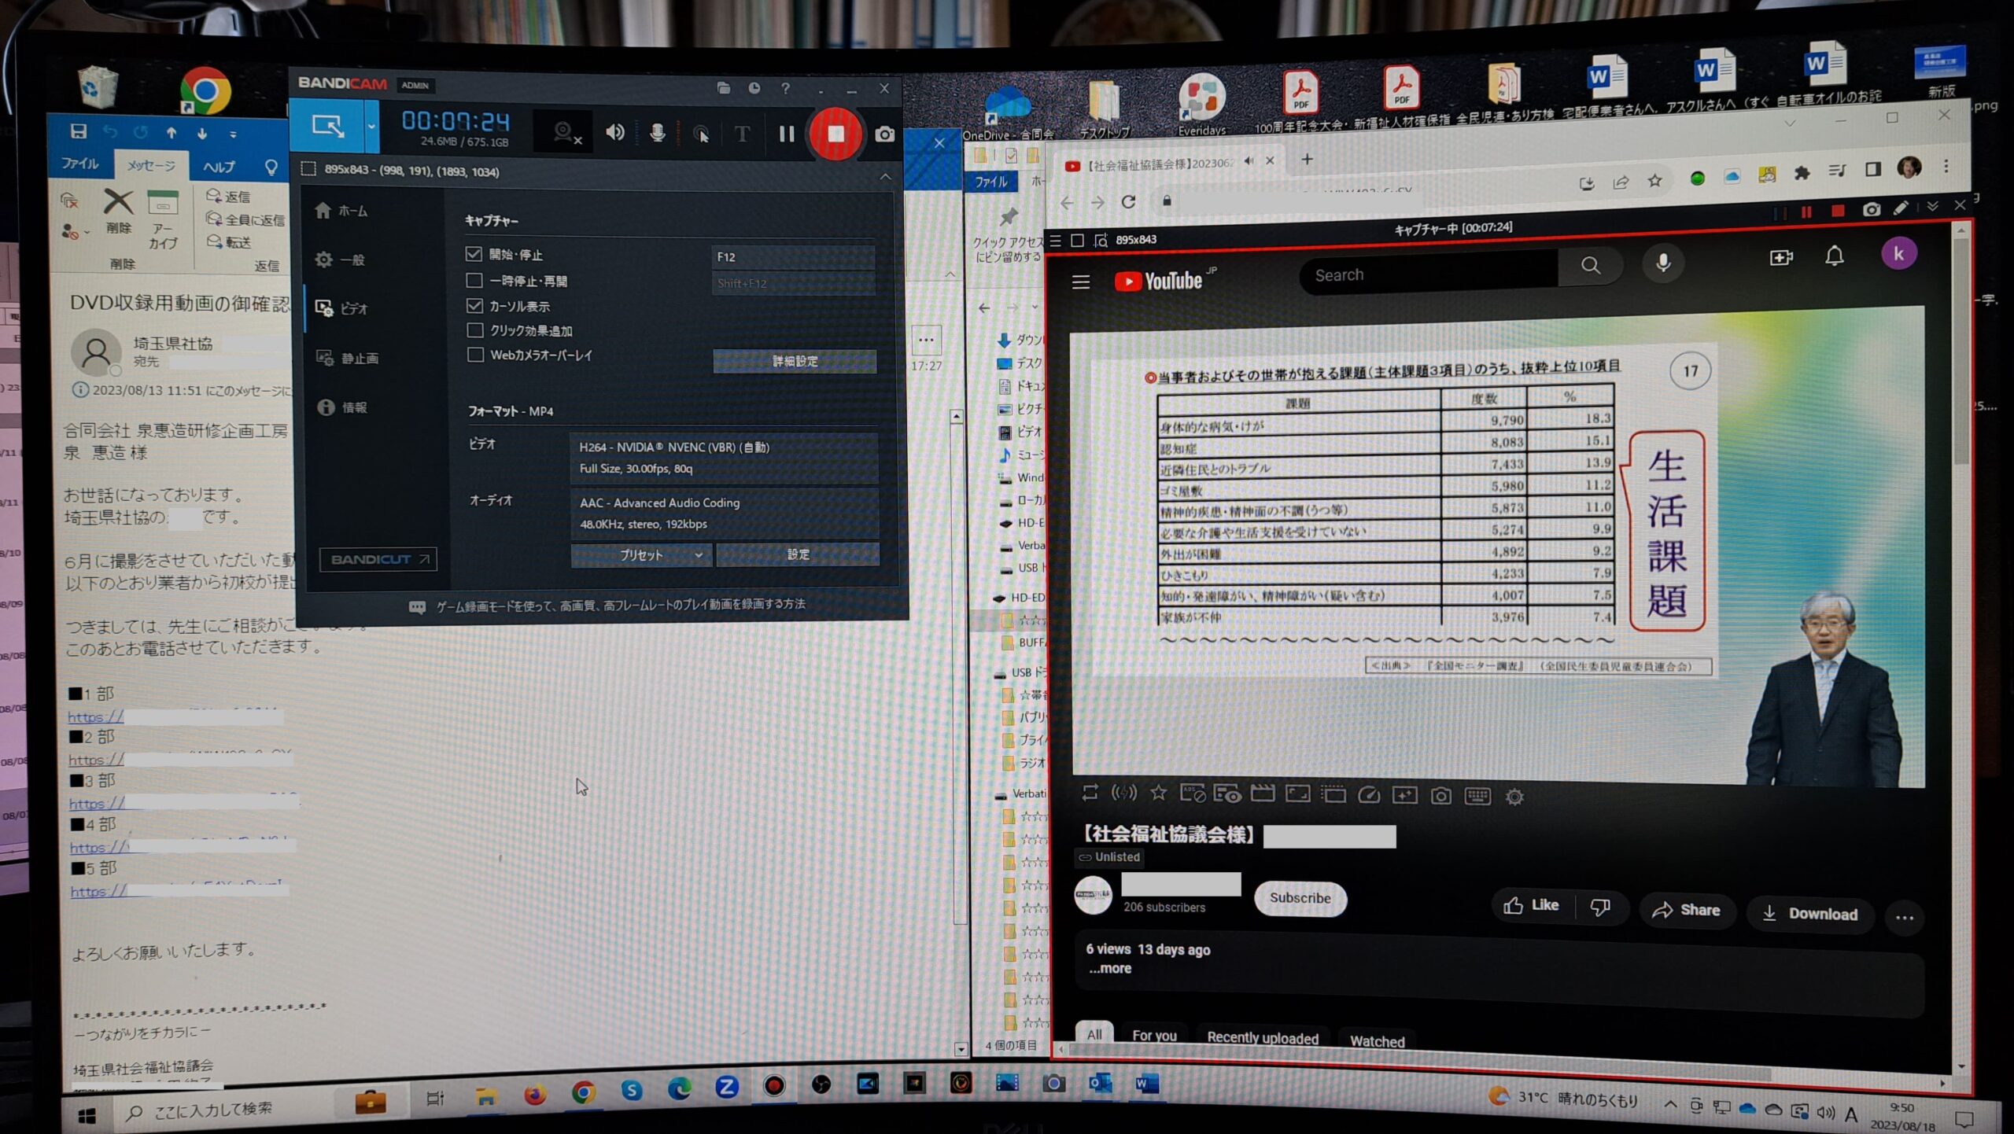Screen dimensions: 2014x1134
Task: Open Bandicam 静止画 section
Action: (x=348, y=358)
